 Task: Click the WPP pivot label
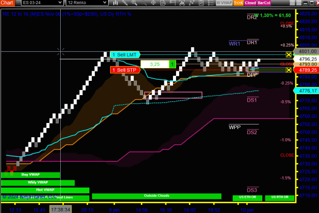pos(235,127)
